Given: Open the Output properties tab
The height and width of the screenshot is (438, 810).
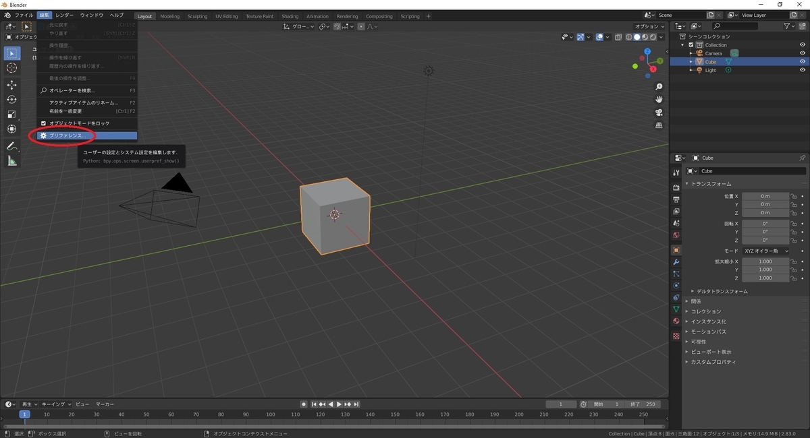Looking at the screenshot, I should click(x=676, y=199).
